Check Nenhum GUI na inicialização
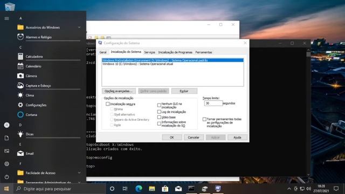 [159, 106]
